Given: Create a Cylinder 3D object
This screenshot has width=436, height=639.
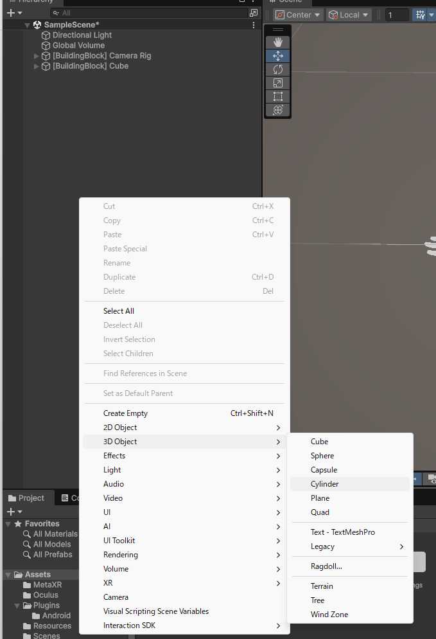Looking at the screenshot, I should pos(350,484).
